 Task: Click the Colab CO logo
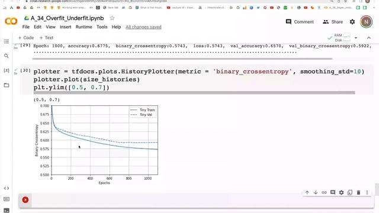tap(11, 21)
